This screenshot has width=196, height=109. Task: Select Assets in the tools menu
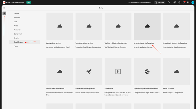(x=24, y=26)
